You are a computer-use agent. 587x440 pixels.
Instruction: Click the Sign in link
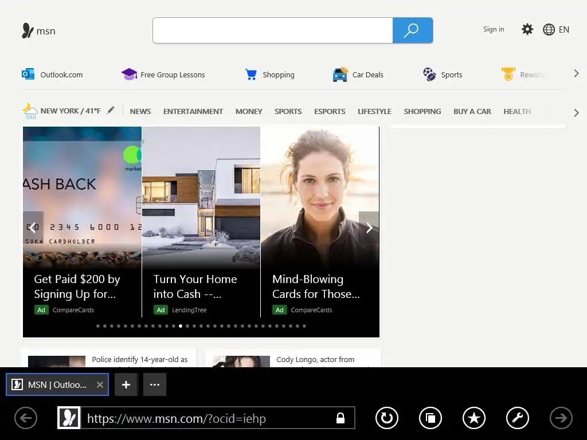pyautogui.click(x=494, y=29)
